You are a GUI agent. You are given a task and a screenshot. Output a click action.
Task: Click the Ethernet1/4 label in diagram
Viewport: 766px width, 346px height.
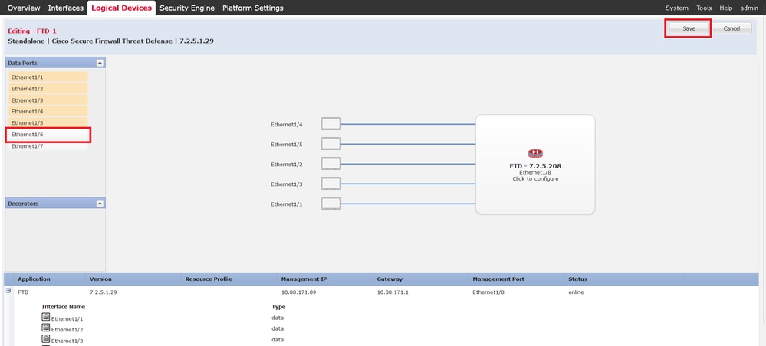(x=287, y=125)
